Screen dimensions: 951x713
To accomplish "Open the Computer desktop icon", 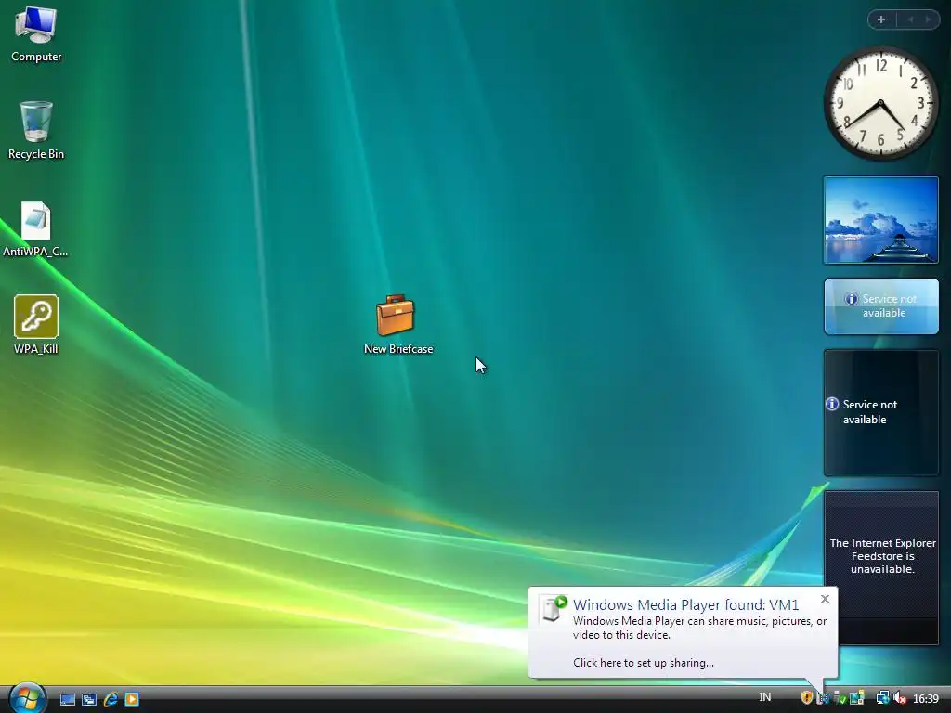I will (x=36, y=34).
